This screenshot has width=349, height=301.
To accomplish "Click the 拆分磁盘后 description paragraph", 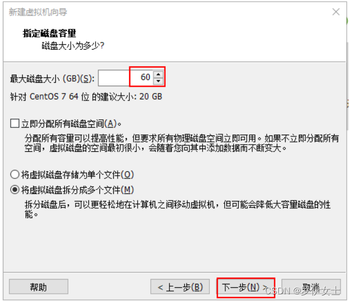I will click(177, 209).
